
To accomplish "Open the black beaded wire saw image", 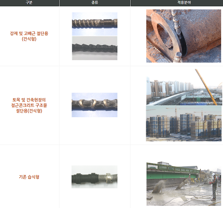I will [x=94, y=48].
